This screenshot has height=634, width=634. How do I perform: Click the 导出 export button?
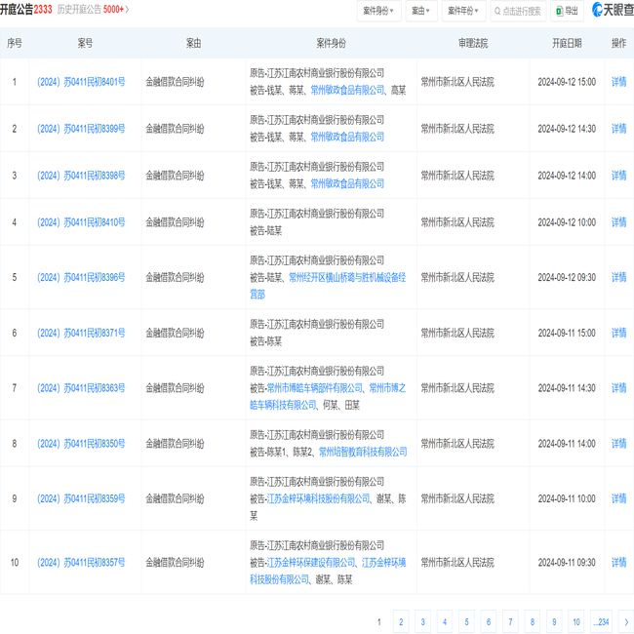pos(567,11)
